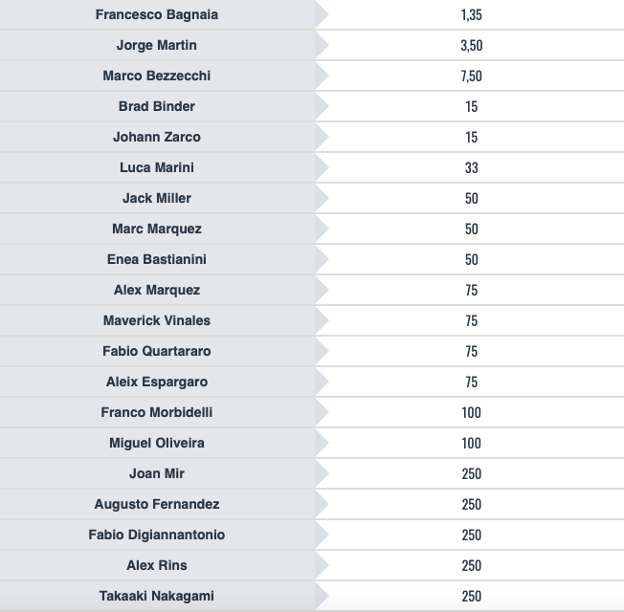
Task: Pick Marco Bezzecchi's odds 7,50
Action: click(x=471, y=76)
